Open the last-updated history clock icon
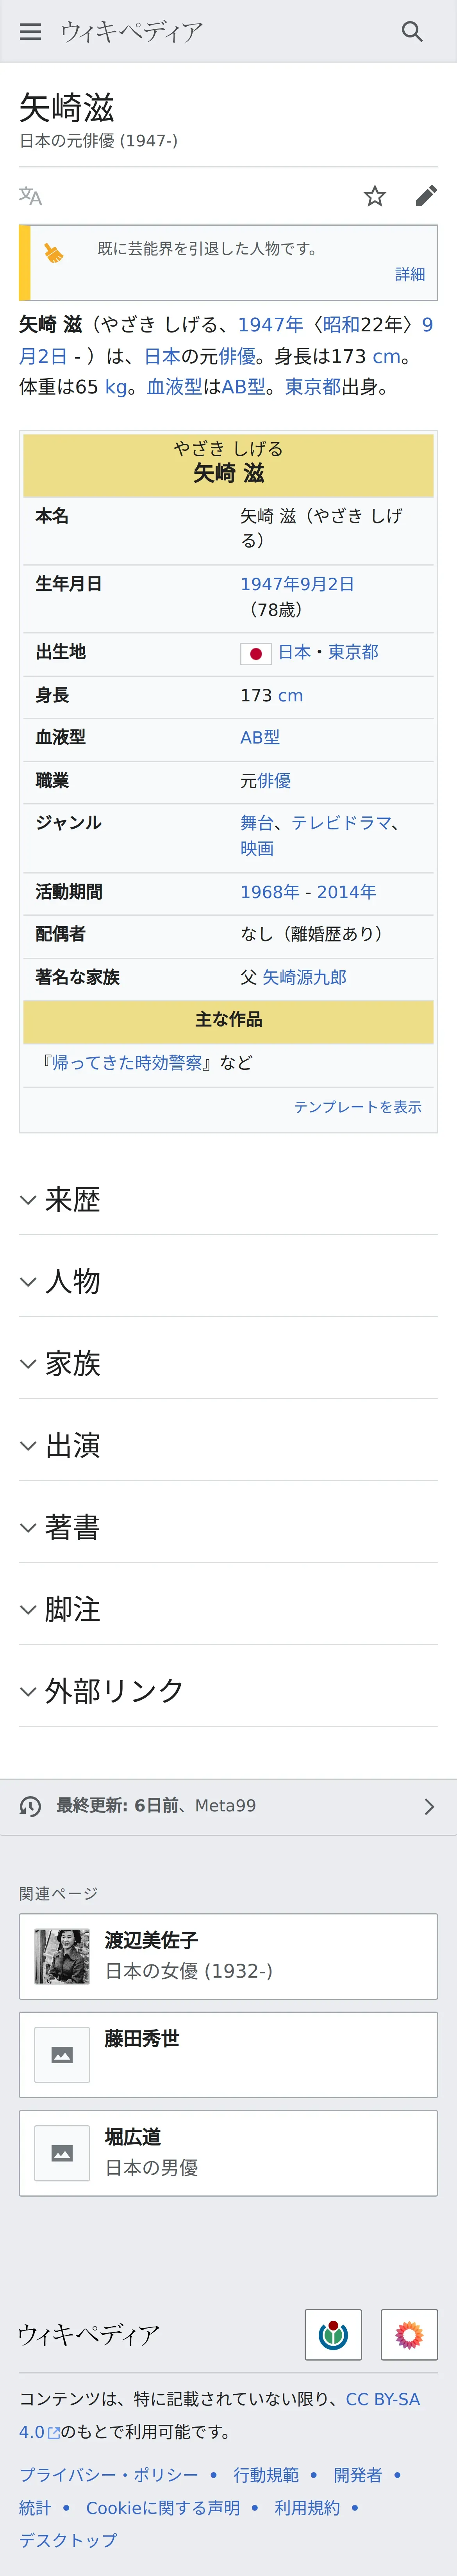 click(31, 1806)
